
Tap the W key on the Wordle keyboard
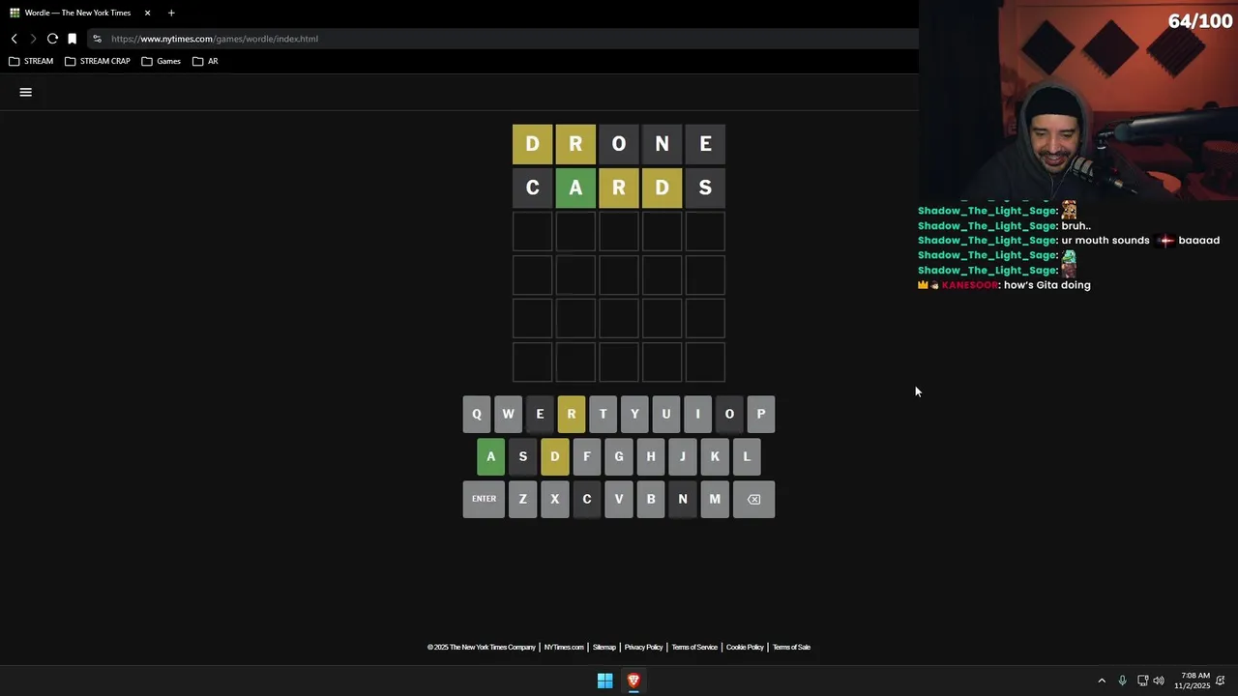coord(508,414)
